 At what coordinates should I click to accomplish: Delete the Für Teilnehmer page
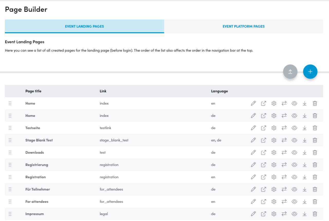pyautogui.click(x=315, y=189)
